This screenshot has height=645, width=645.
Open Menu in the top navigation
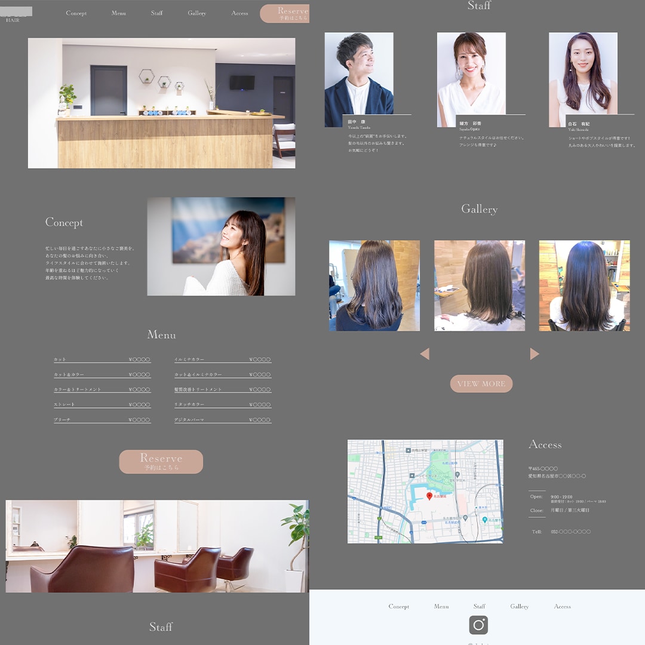click(x=118, y=13)
